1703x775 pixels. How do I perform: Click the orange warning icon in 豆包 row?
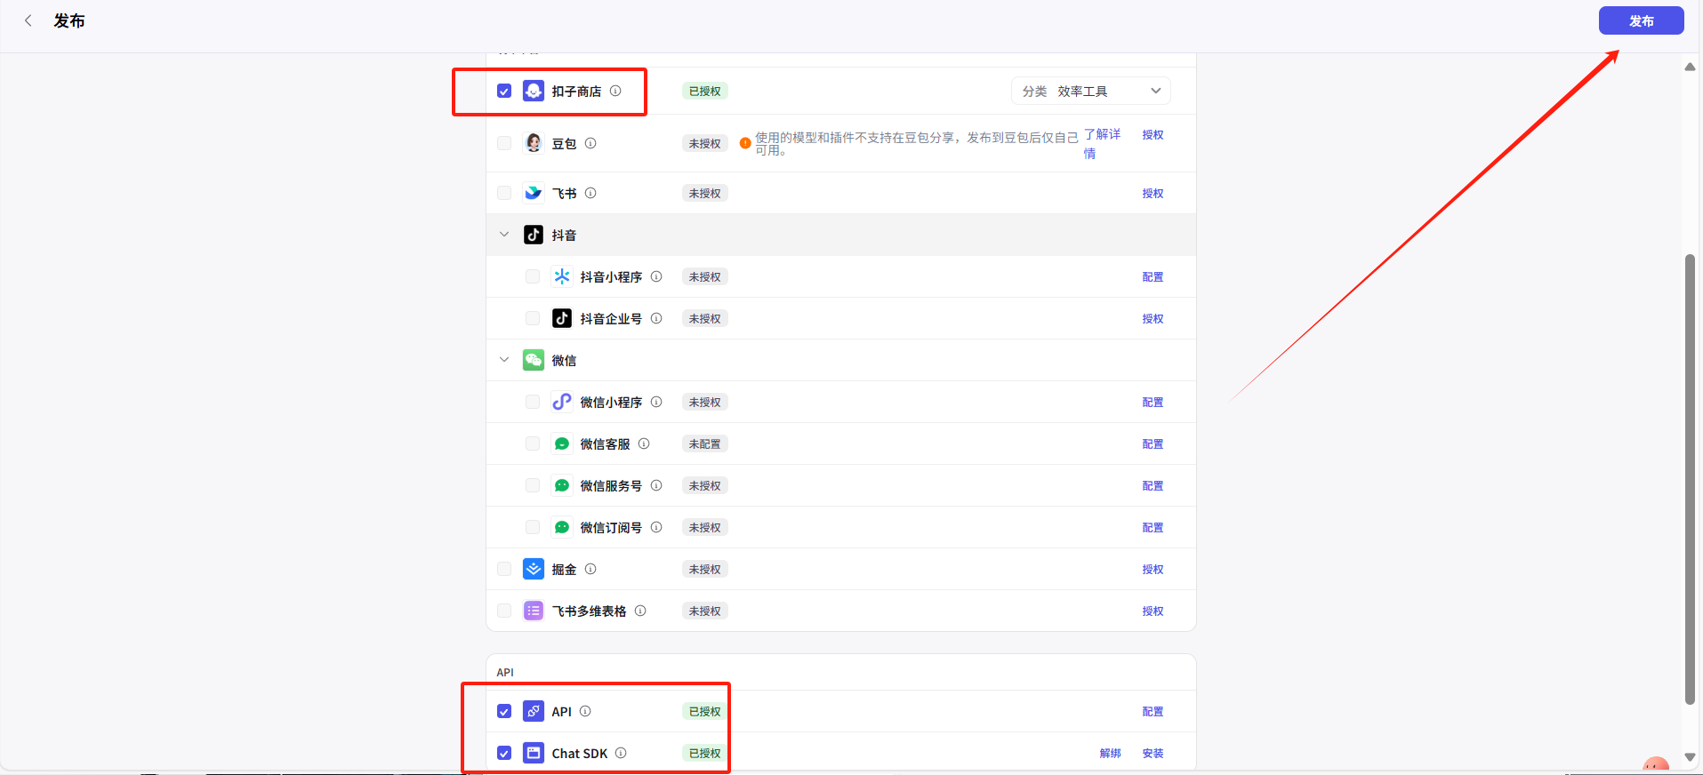point(745,143)
